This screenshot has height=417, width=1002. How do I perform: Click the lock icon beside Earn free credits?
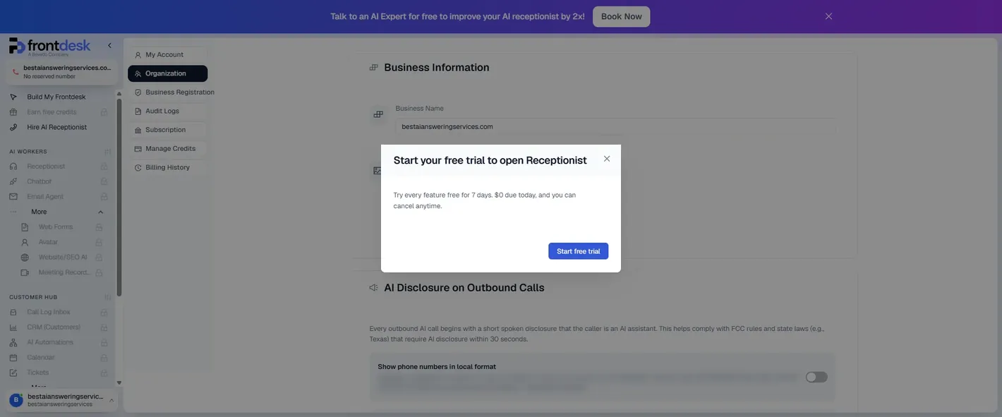click(104, 112)
